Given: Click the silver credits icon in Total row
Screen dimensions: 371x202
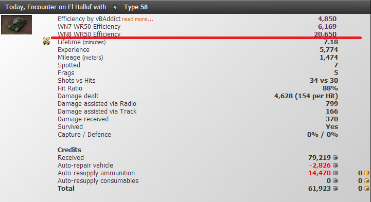Looking at the screenshot, I should click(335, 189).
